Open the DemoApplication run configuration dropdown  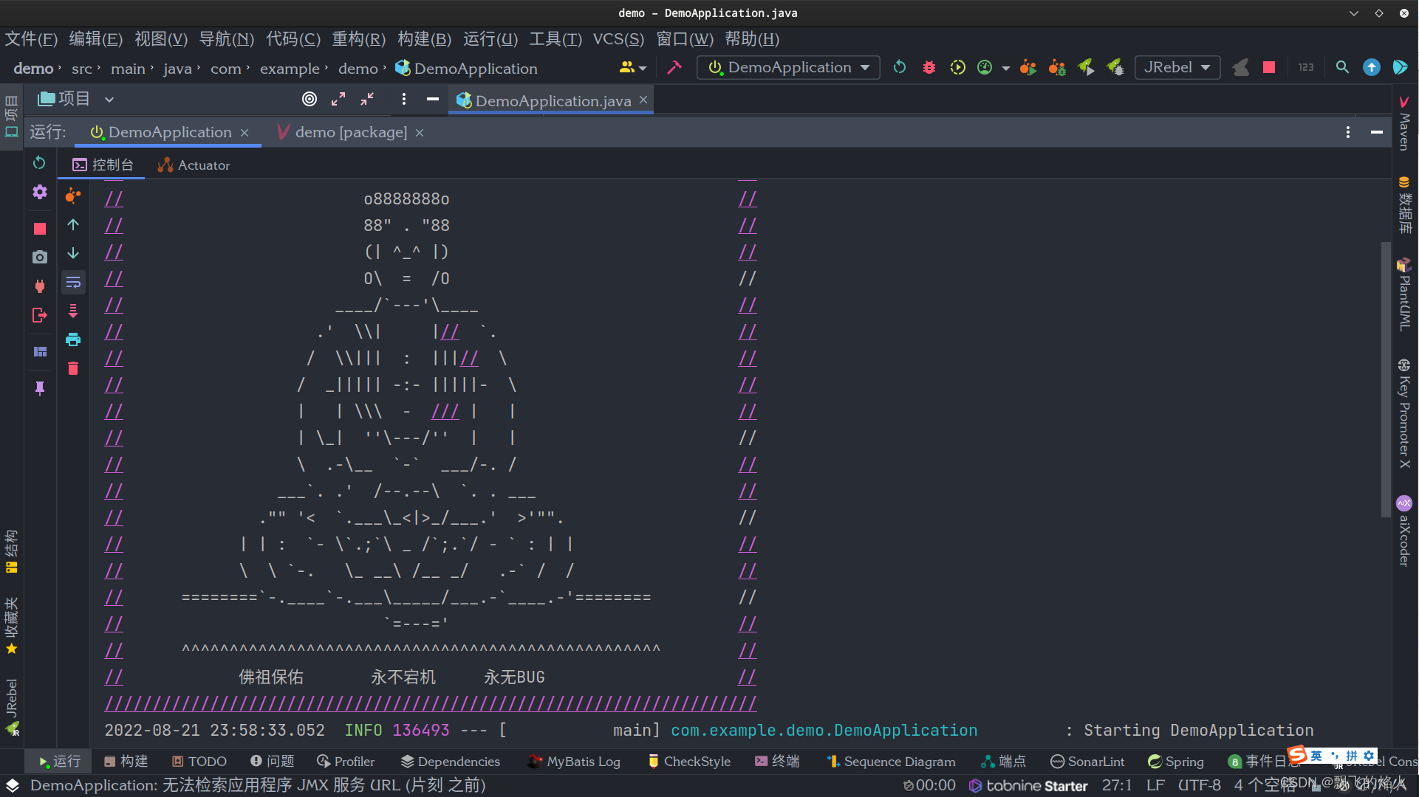pos(788,67)
